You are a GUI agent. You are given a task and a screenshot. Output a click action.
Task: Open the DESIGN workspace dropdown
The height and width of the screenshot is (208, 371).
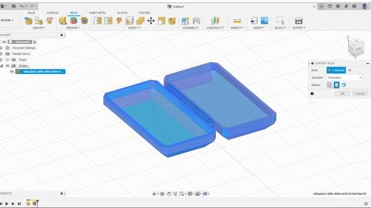pos(6,20)
